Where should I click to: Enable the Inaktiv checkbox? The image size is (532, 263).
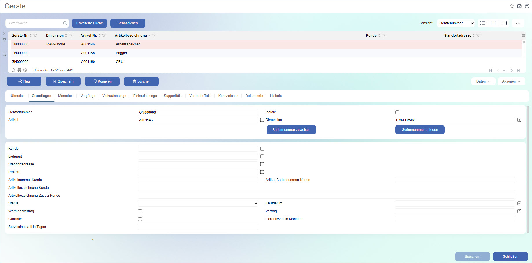[397, 112]
